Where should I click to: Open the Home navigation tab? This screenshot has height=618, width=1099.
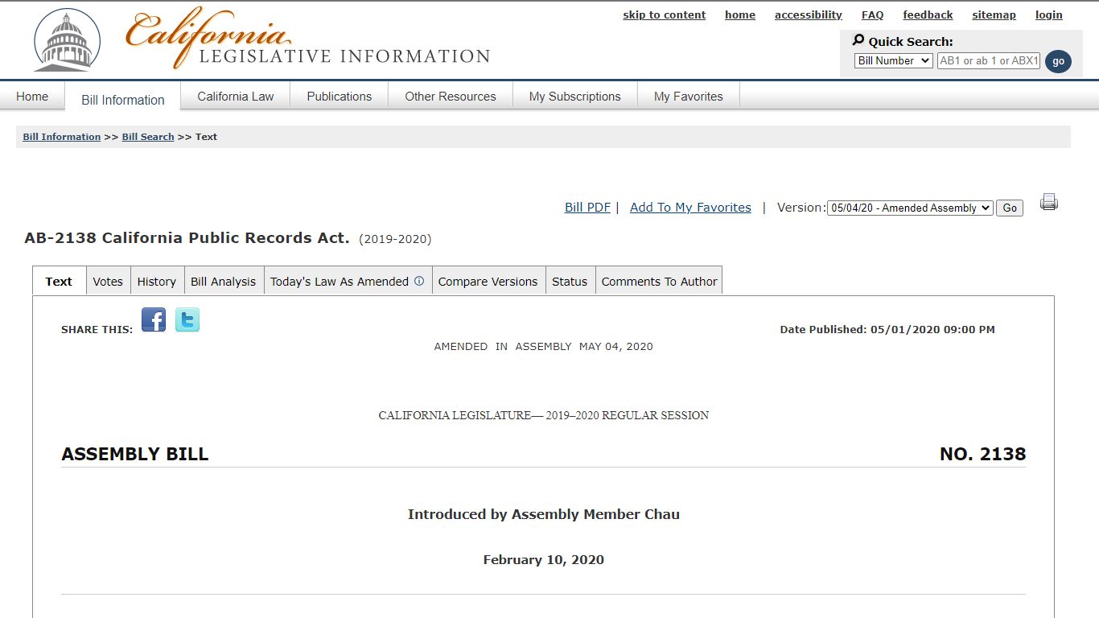click(x=32, y=97)
